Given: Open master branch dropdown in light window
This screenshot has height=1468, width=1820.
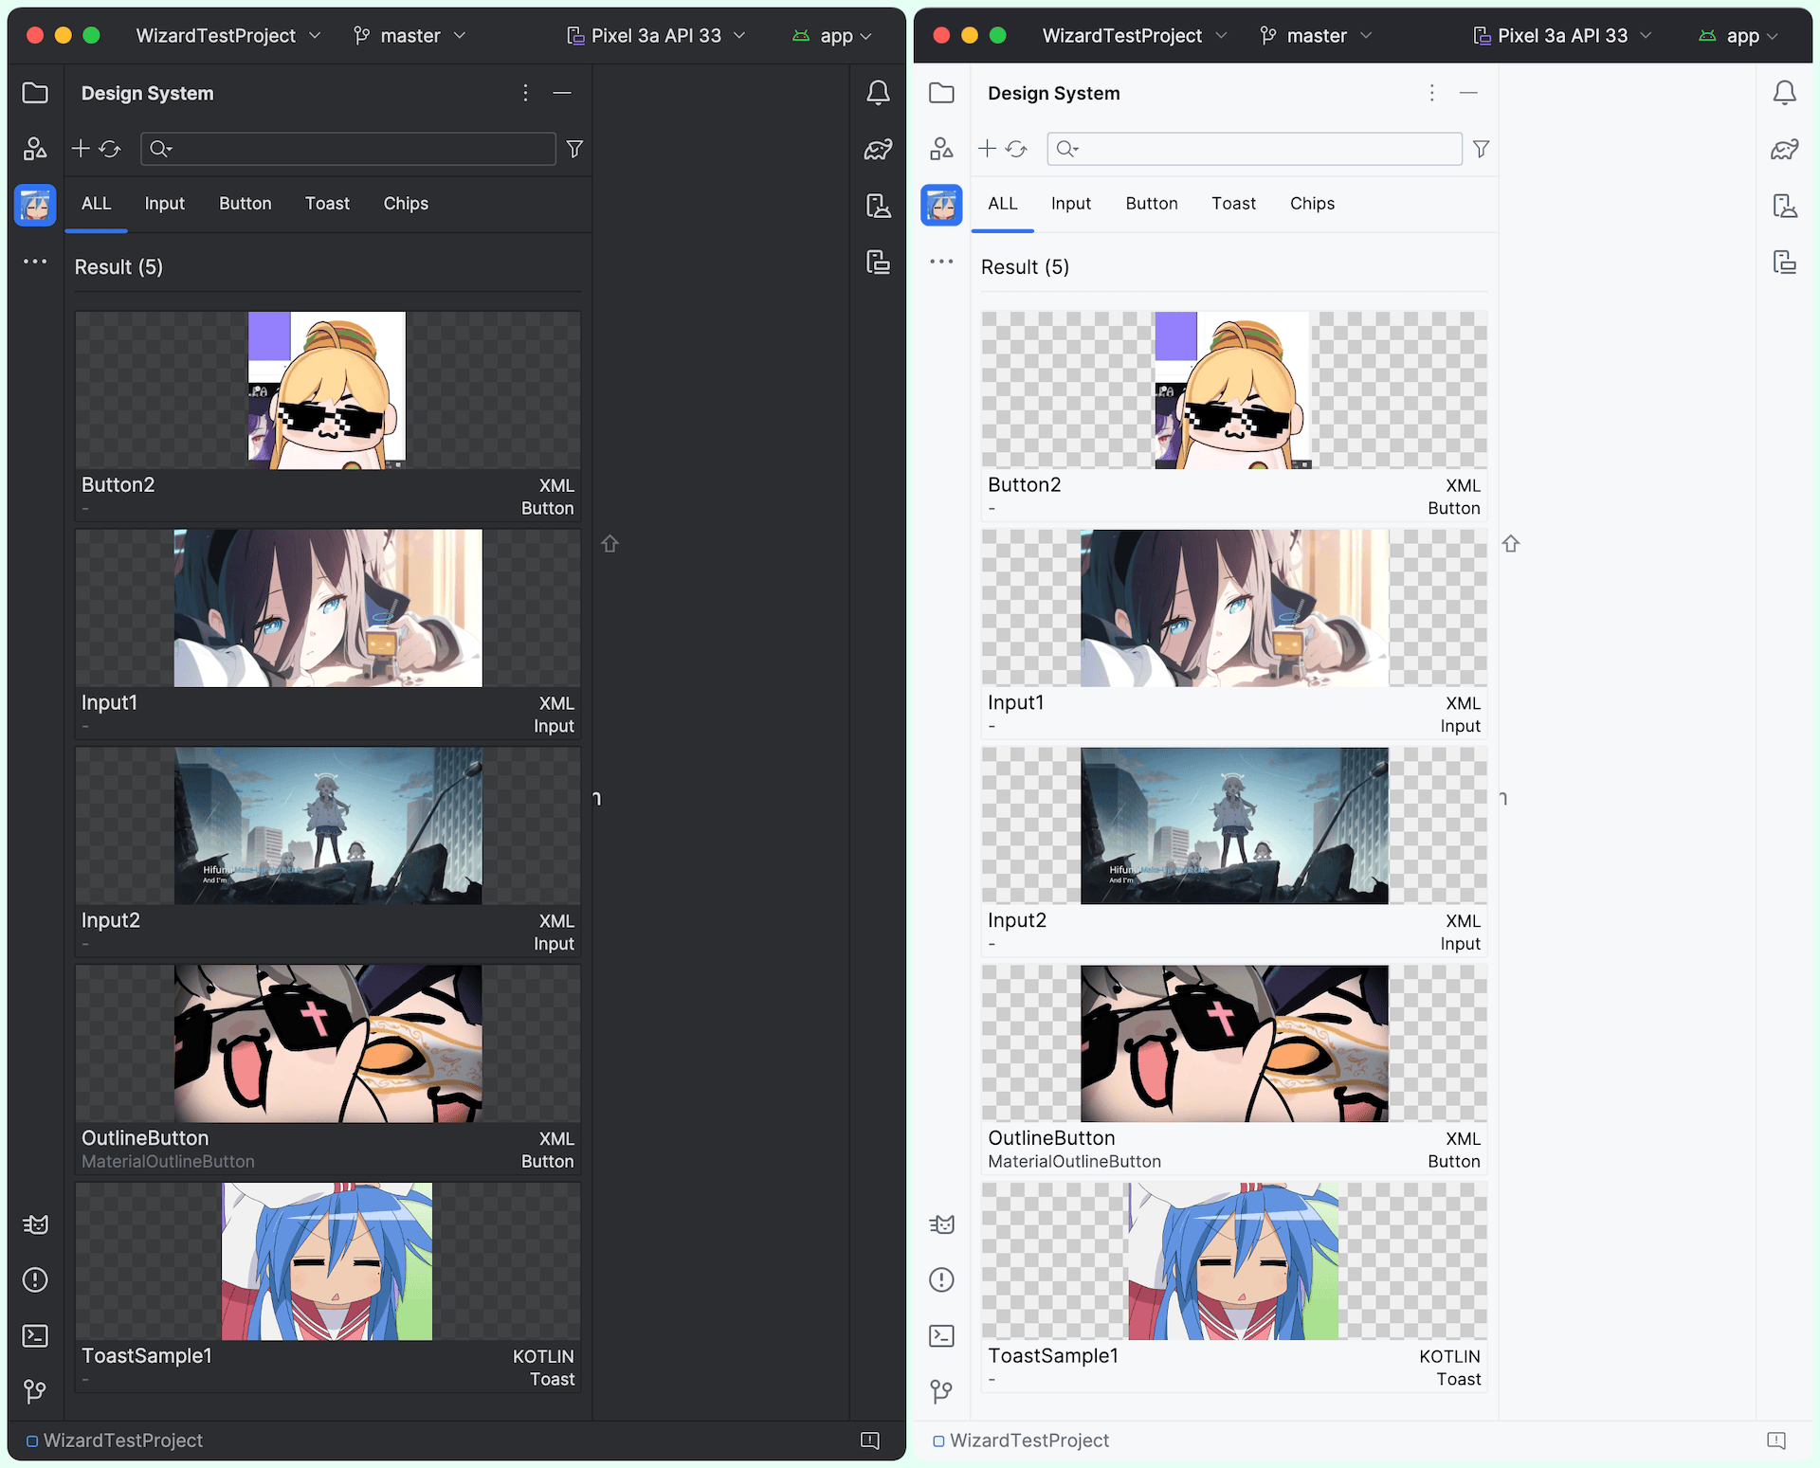Looking at the screenshot, I should coord(1316,36).
